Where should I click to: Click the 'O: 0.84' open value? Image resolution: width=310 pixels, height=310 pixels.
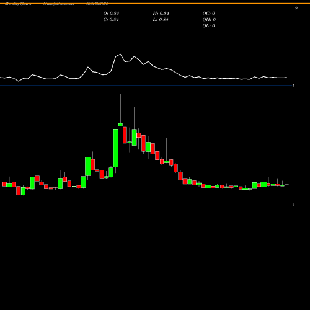(111, 14)
